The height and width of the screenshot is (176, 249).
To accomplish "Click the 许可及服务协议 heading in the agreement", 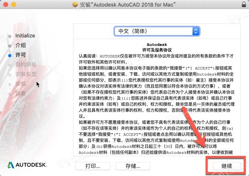I will pos(157,50).
